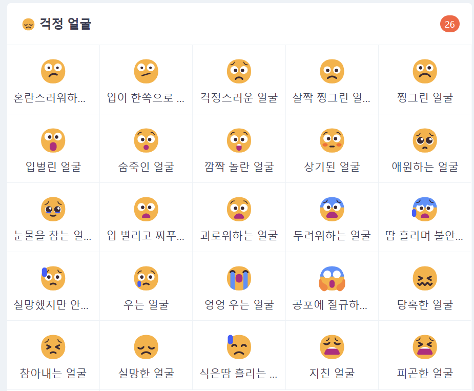Choose the 괴로워하는 얼굴 emoji
This screenshot has height=391, width=474.
coord(239,209)
